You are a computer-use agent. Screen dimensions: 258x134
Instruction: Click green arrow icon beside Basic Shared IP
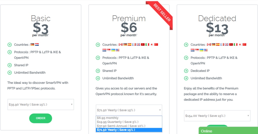[10, 65]
